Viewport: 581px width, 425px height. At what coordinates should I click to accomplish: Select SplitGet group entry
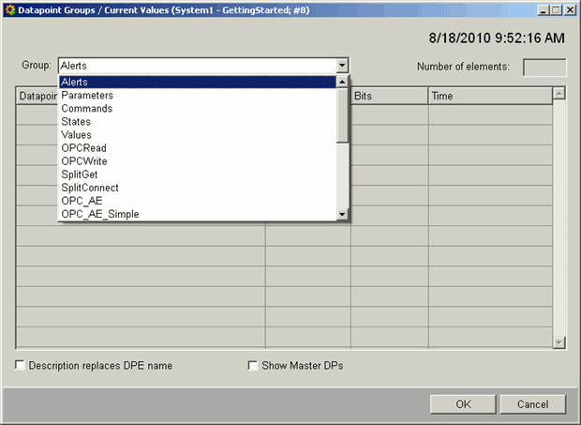click(80, 175)
